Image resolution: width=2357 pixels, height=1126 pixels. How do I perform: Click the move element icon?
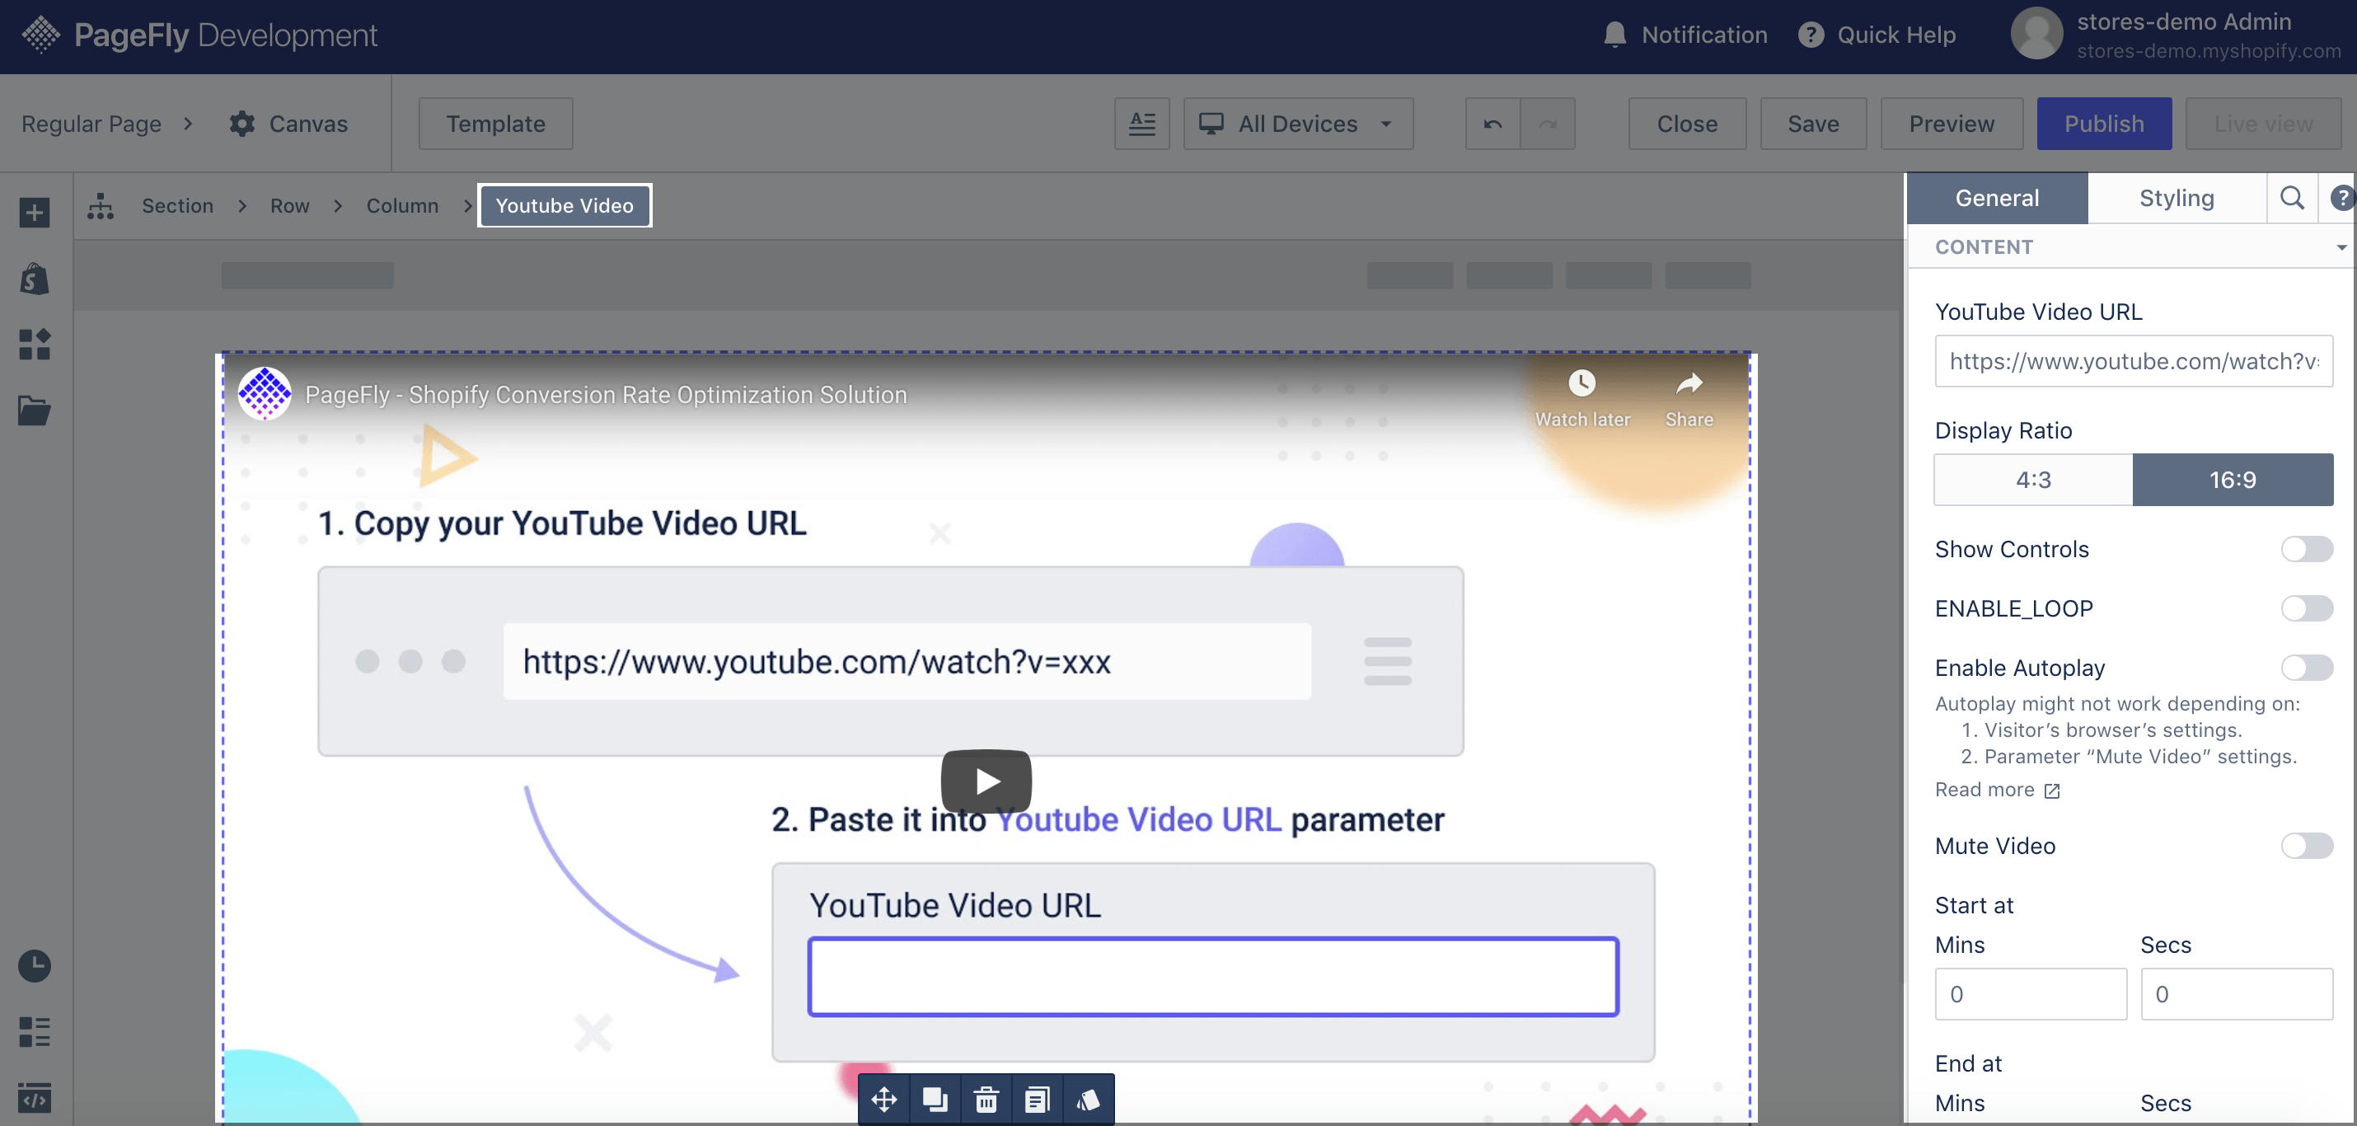click(883, 1099)
